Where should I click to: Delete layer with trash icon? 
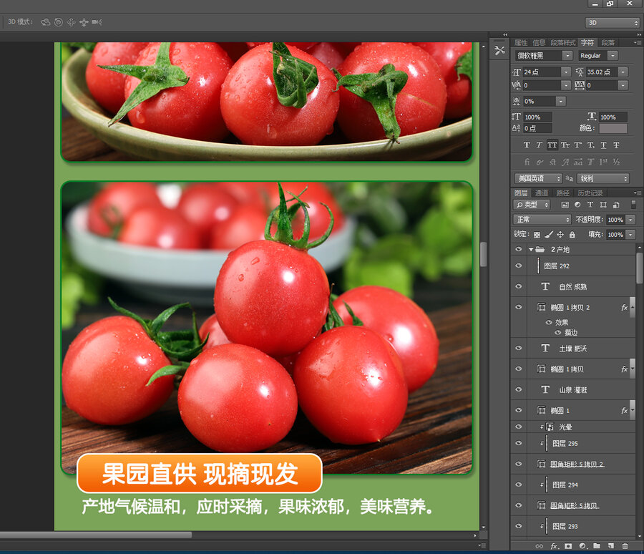tap(625, 546)
